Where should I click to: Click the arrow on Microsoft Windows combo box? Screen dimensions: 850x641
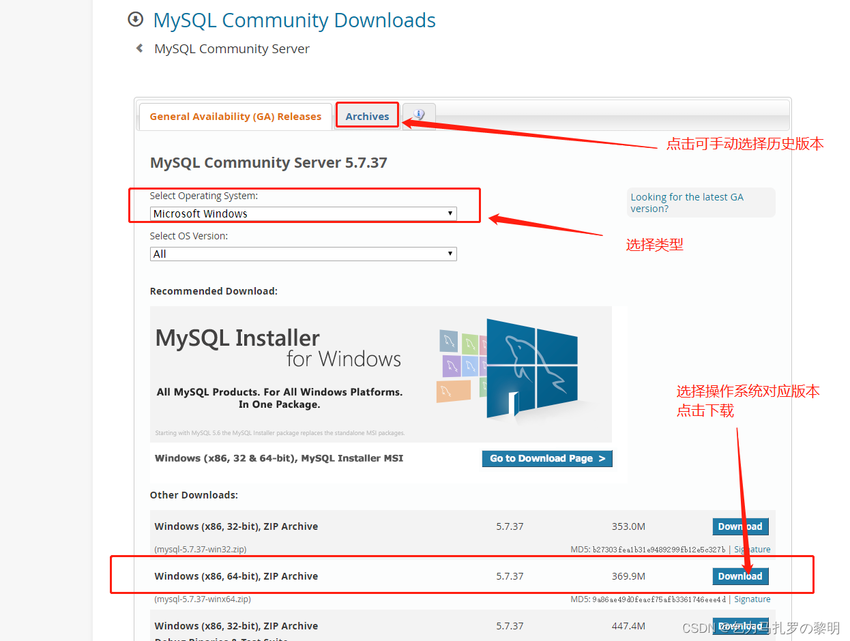pyautogui.click(x=450, y=213)
